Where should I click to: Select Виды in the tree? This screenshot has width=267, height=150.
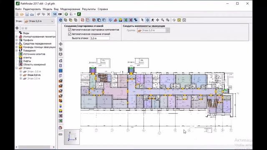(x=26, y=33)
